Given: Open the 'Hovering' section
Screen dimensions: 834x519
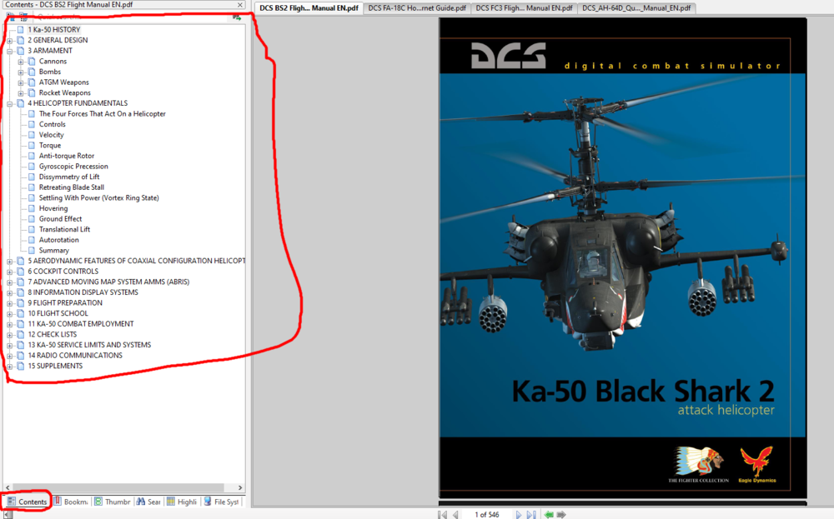Looking at the screenshot, I should pyautogui.click(x=53, y=208).
